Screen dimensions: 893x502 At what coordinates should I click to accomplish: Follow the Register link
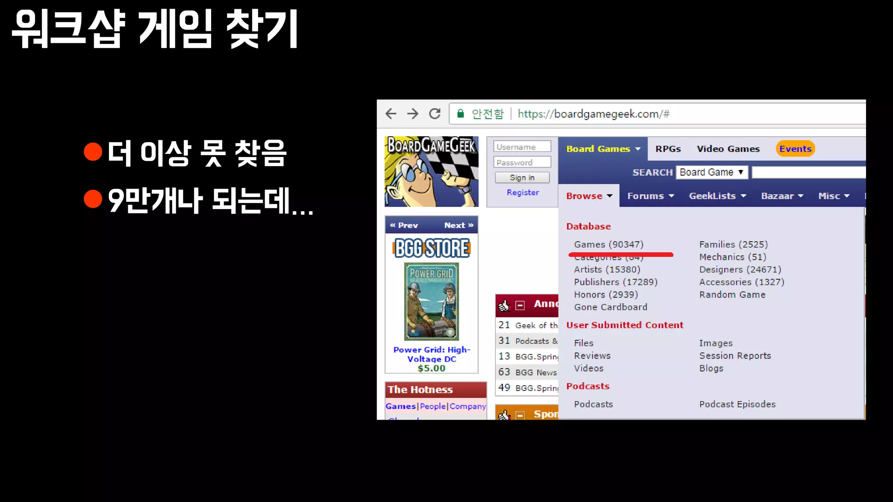pyautogui.click(x=522, y=193)
